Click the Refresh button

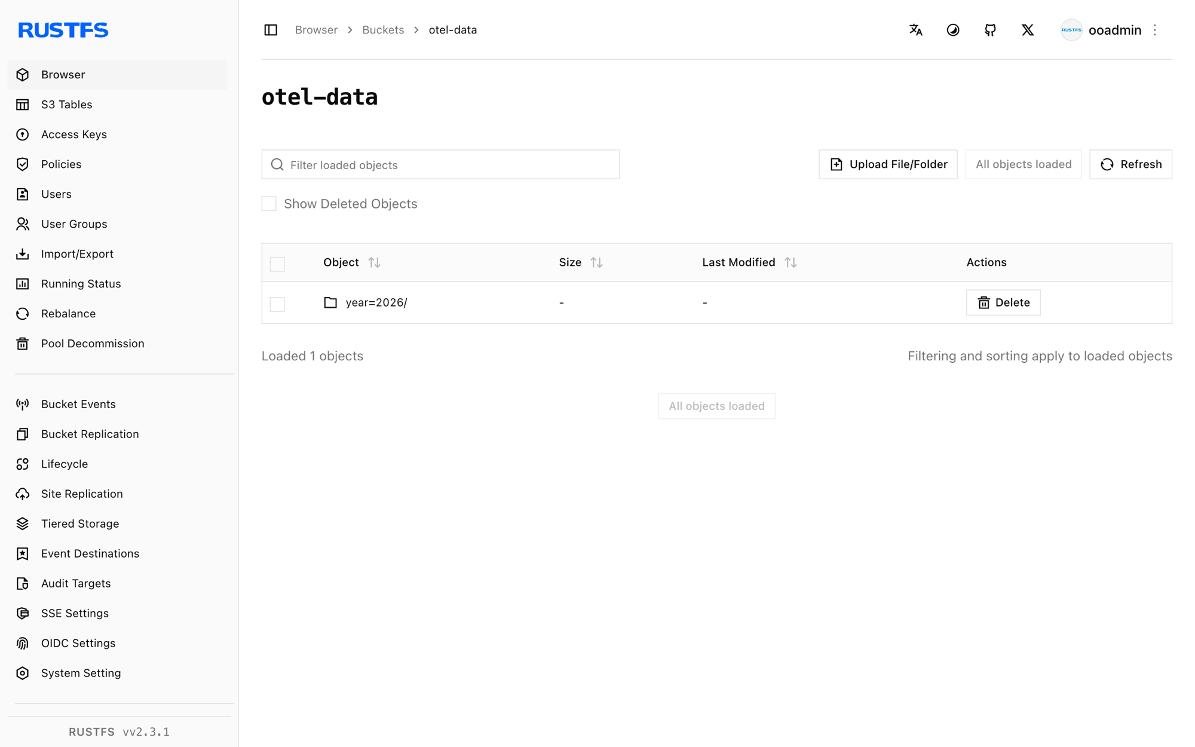tap(1130, 164)
